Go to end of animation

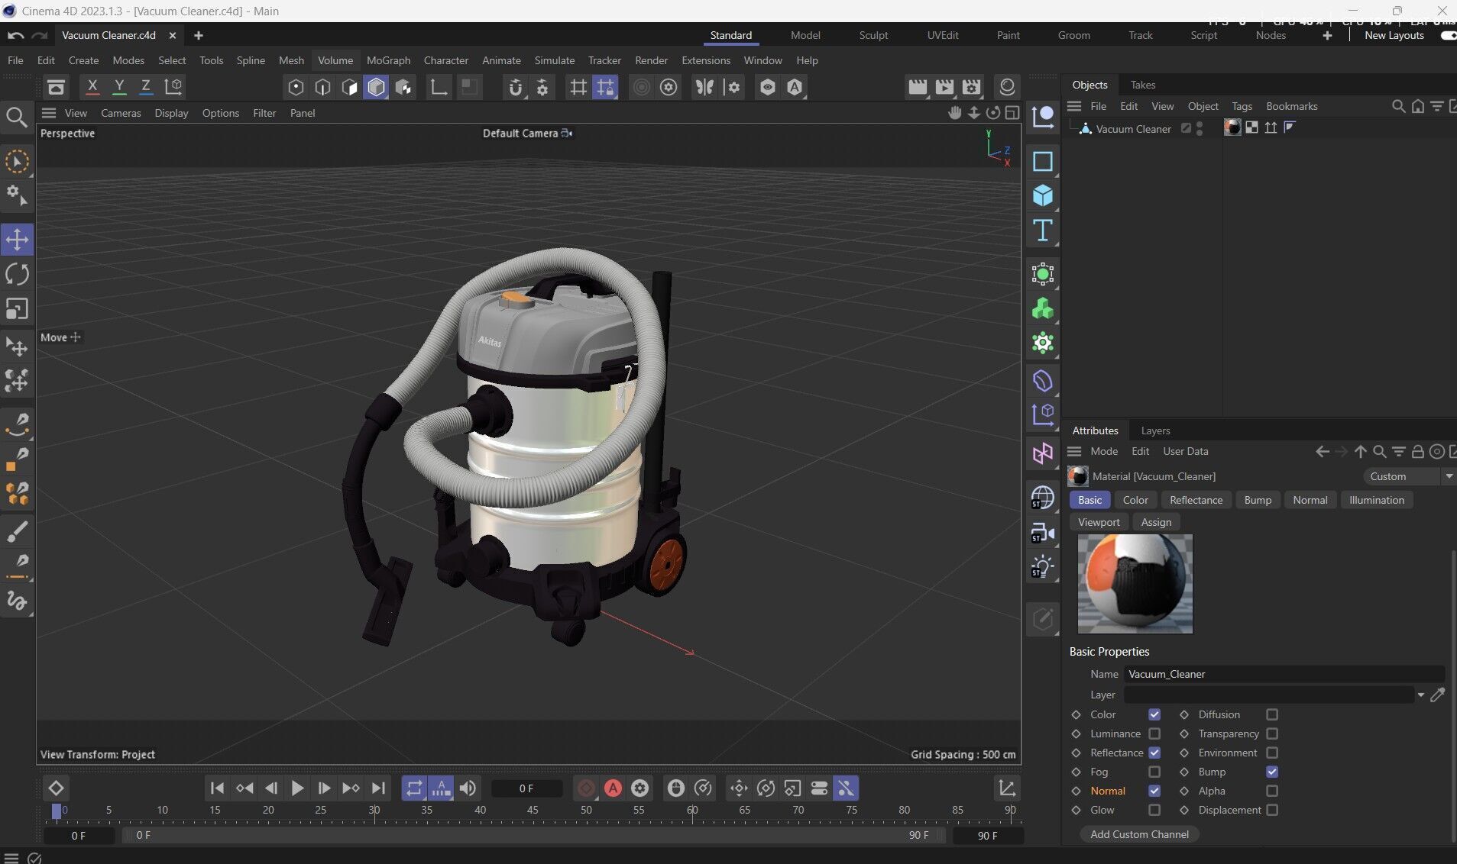378,788
